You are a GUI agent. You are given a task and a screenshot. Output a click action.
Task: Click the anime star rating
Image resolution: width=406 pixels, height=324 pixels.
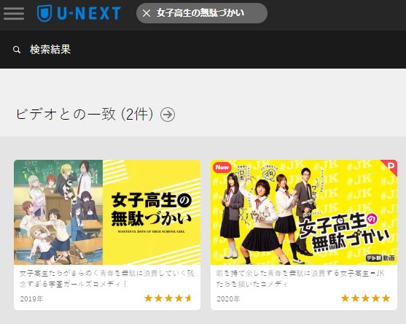pyautogui.click(x=168, y=298)
